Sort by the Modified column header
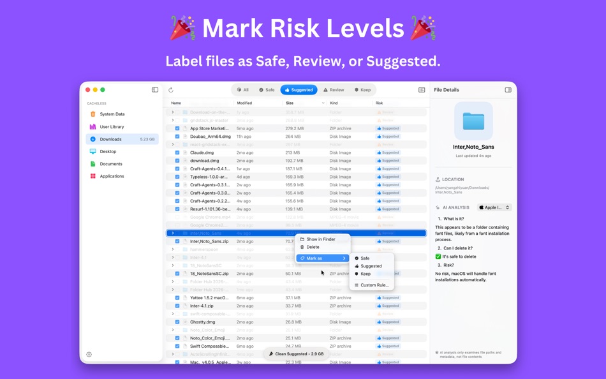 (x=244, y=103)
